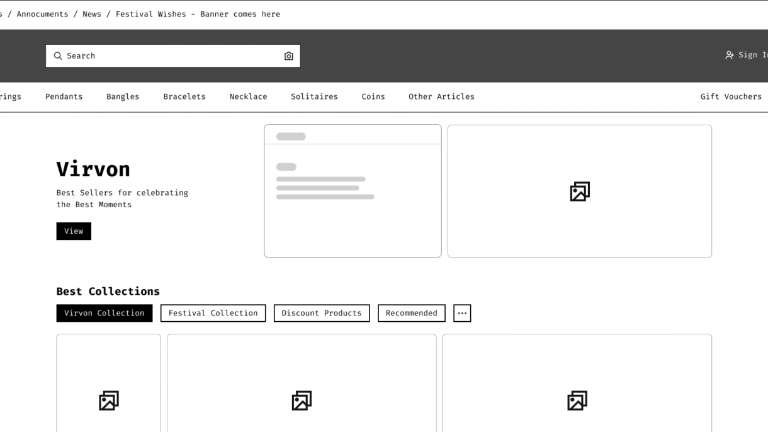Select the rightmost collection image card
The width and height of the screenshot is (768, 432).
point(577,401)
